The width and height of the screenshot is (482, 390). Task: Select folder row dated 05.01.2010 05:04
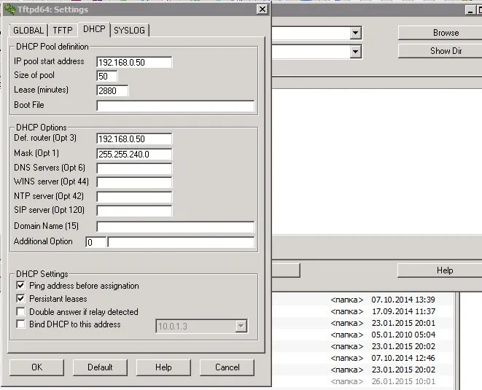tap(362, 335)
